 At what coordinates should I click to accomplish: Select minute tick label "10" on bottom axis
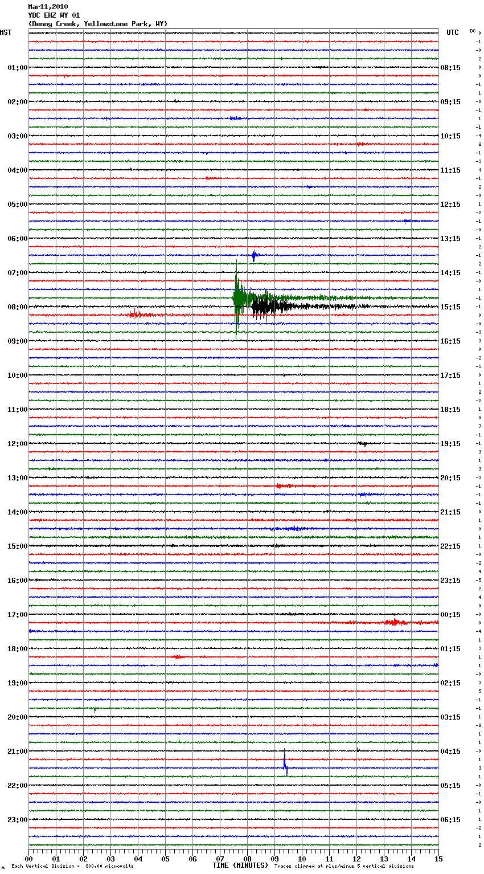coord(302,859)
